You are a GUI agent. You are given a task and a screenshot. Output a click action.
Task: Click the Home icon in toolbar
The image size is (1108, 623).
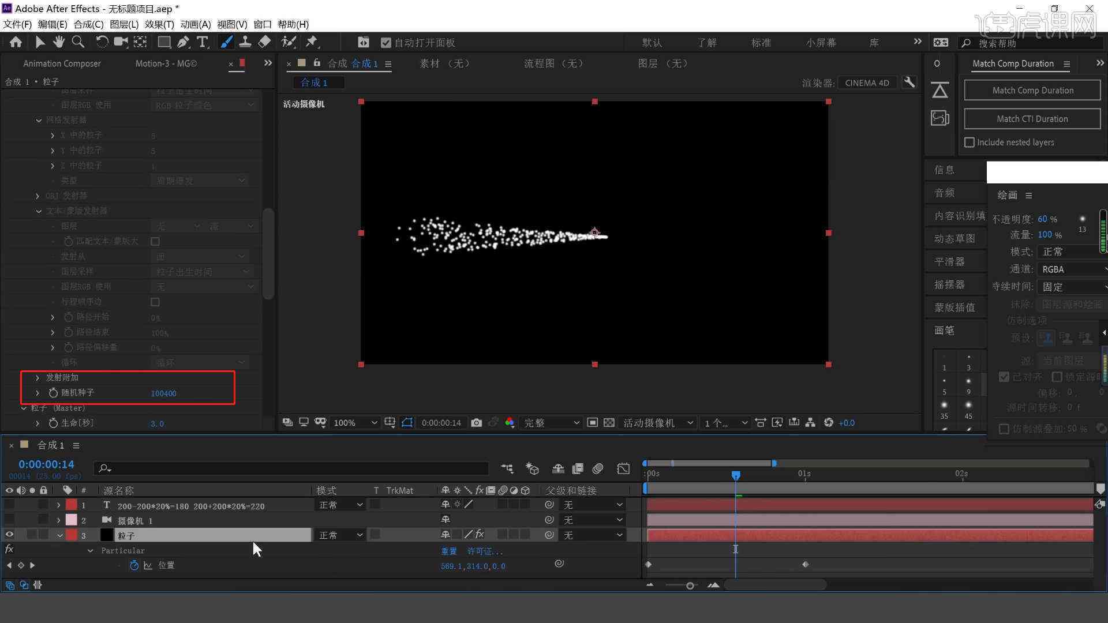(16, 42)
